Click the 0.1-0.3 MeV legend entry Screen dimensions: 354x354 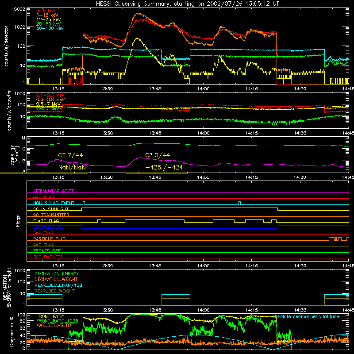(x=50, y=95)
